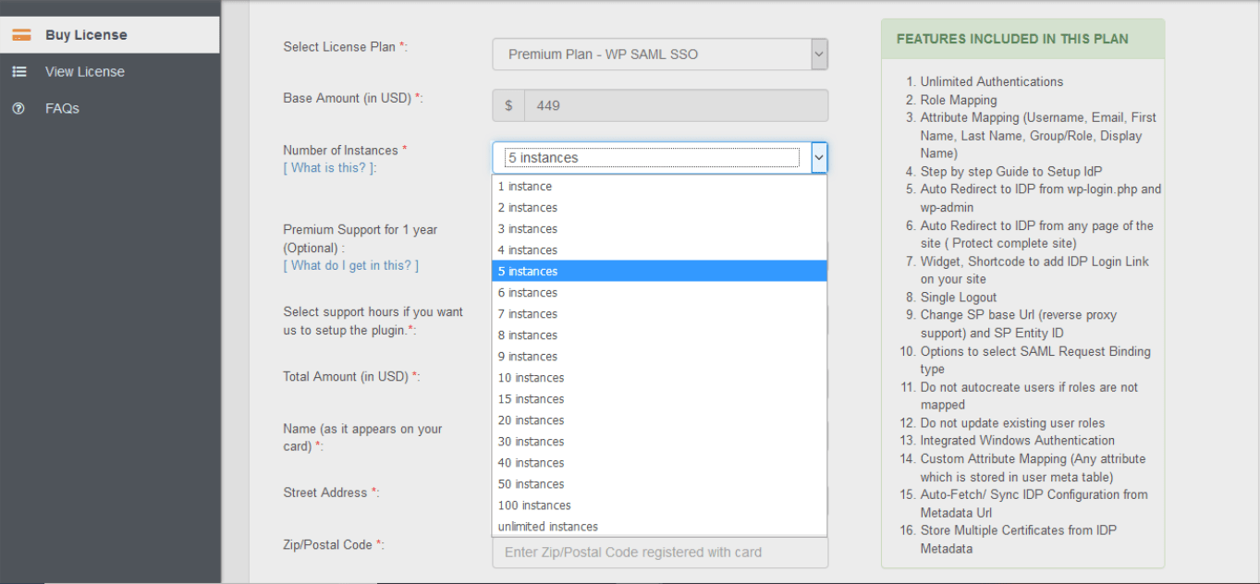Click the "Unlimited Authentications" feature text

992,81
